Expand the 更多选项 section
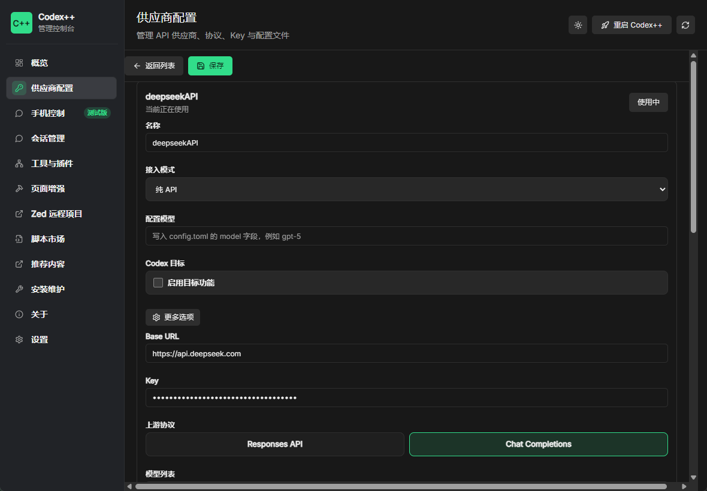 point(173,317)
